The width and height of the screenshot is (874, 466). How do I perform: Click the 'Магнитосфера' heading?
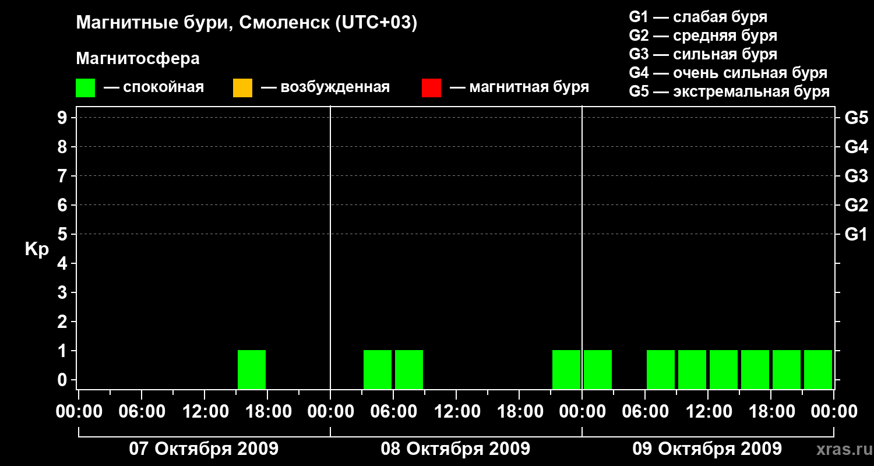pyautogui.click(x=138, y=59)
